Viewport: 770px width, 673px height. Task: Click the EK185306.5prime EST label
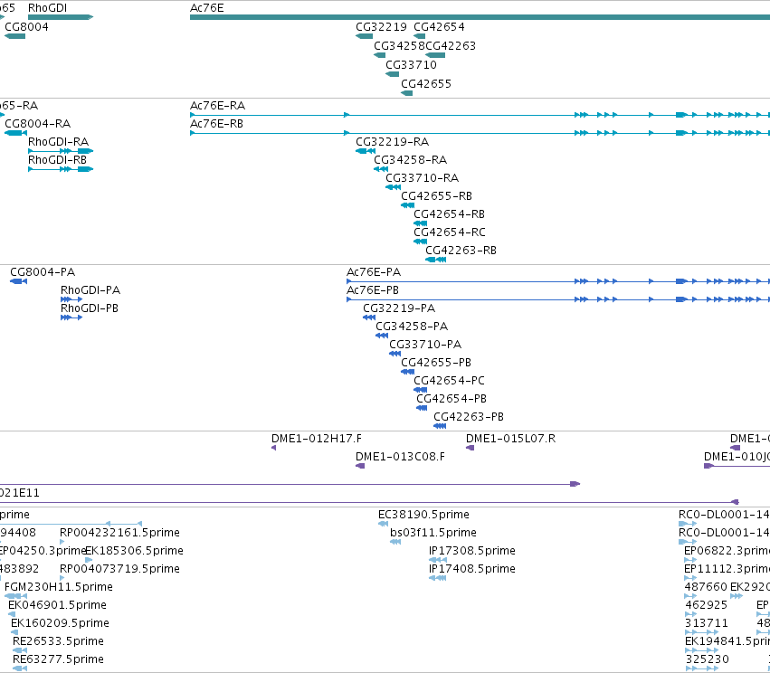tap(135, 551)
